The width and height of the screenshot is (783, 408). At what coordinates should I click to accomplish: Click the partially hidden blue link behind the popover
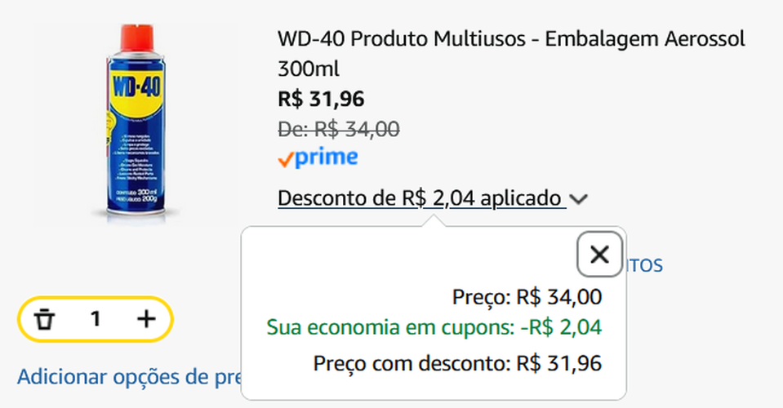coord(645,265)
